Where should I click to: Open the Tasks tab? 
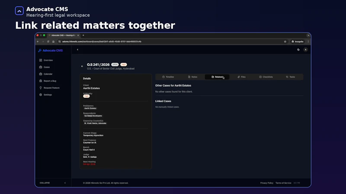[291, 77]
